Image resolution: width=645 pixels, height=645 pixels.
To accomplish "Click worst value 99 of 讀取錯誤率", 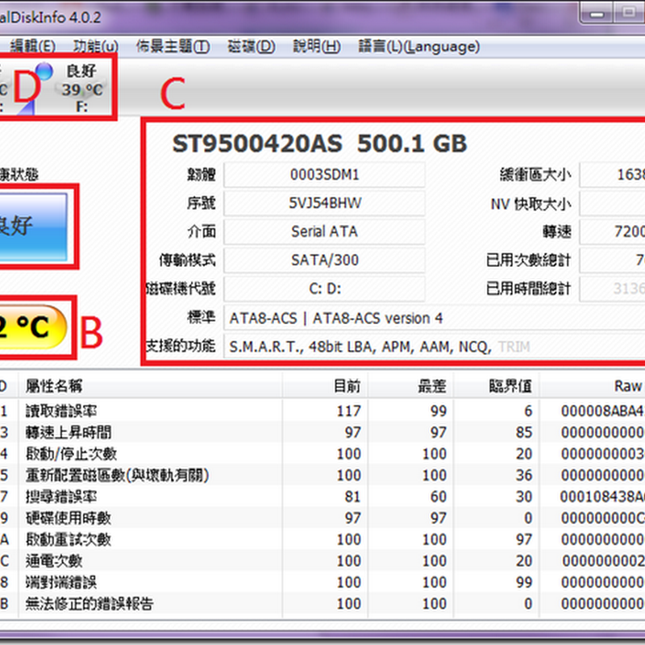I will [x=439, y=411].
